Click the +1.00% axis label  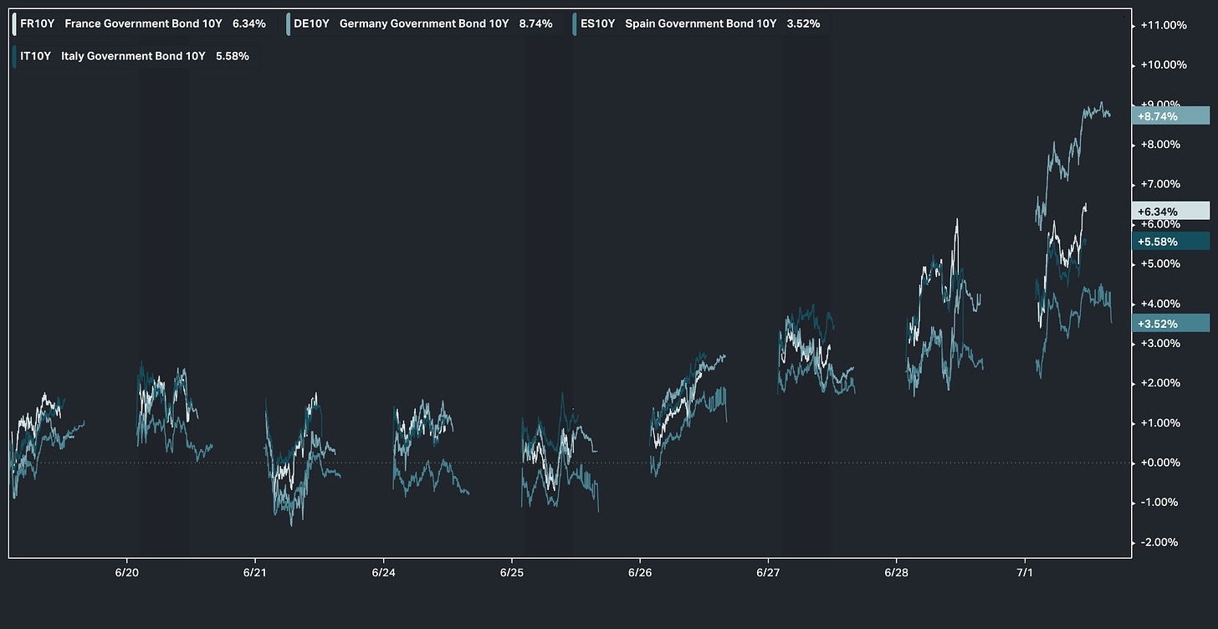[1159, 423]
